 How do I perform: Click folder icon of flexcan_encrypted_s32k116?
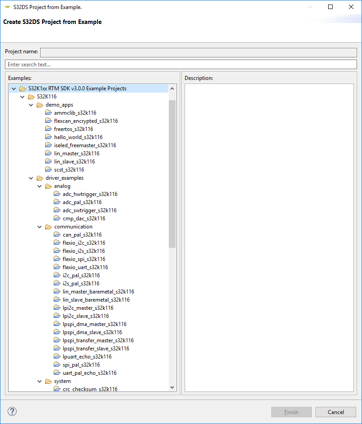[x=48, y=121]
